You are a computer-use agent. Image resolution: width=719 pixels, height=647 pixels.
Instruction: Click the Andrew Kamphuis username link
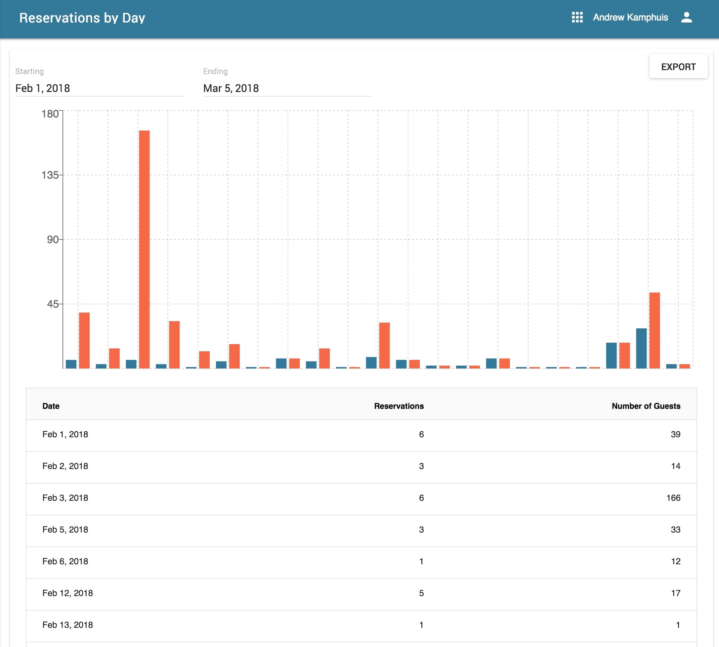630,18
